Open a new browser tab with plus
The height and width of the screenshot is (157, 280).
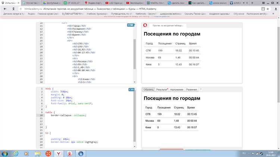252,3
